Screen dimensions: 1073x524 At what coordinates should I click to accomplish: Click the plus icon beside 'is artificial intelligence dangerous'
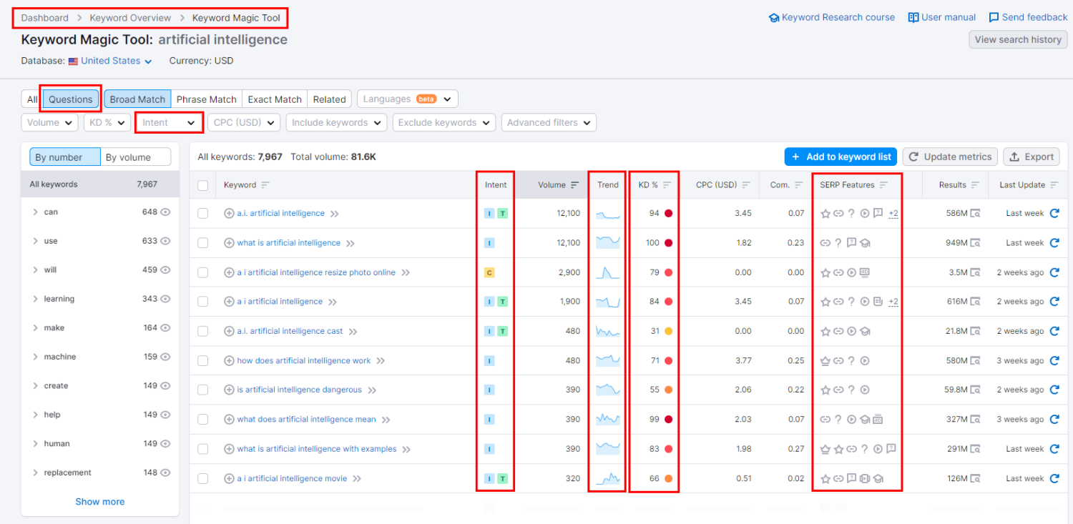click(x=229, y=390)
